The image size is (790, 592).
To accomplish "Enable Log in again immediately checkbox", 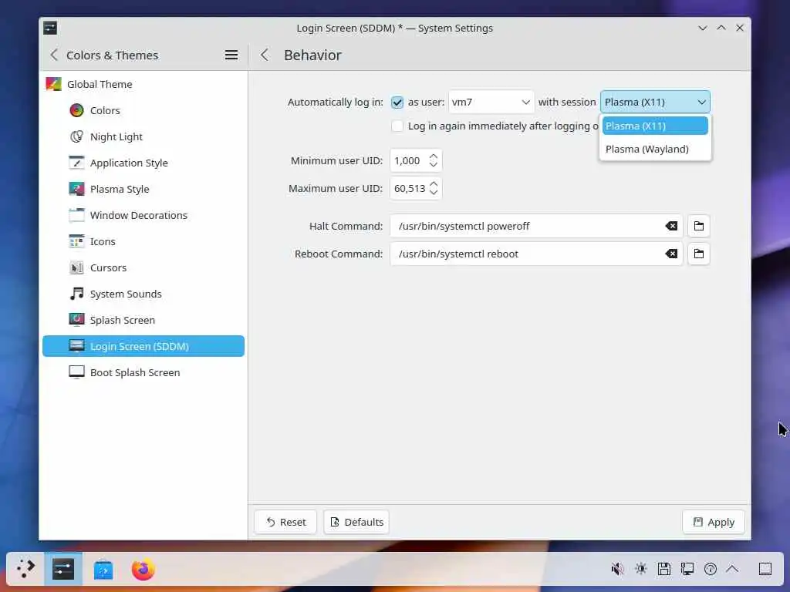I will click(x=397, y=126).
